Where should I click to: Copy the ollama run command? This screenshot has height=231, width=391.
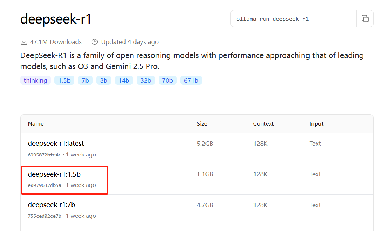coord(365,19)
